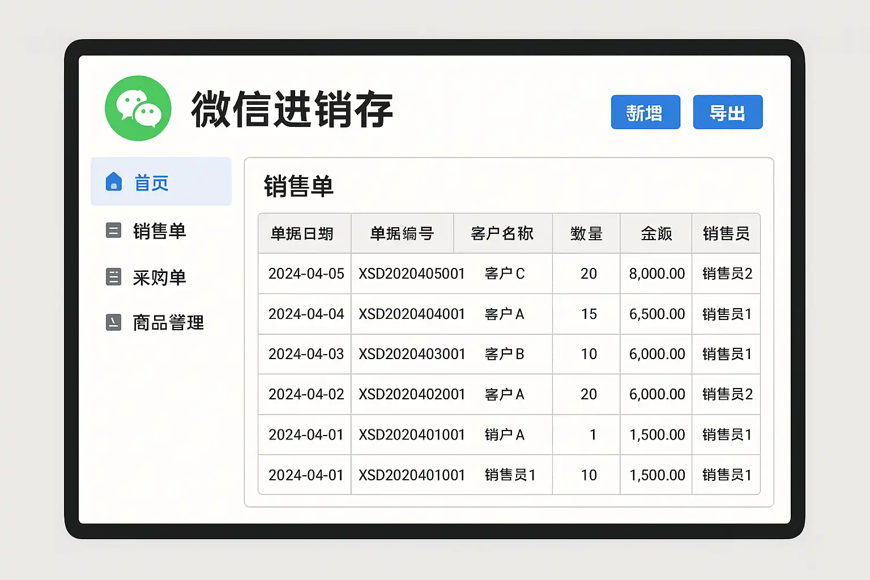The image size is (870, 580).
Task: Click the 8,000.00 amount cell
Action: point(657,274)
